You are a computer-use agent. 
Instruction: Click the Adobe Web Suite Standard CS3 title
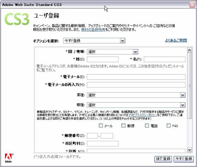[x=32, y=5]
